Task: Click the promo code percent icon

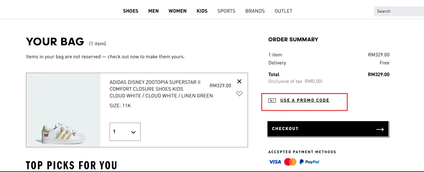Action: coord(272,100)
